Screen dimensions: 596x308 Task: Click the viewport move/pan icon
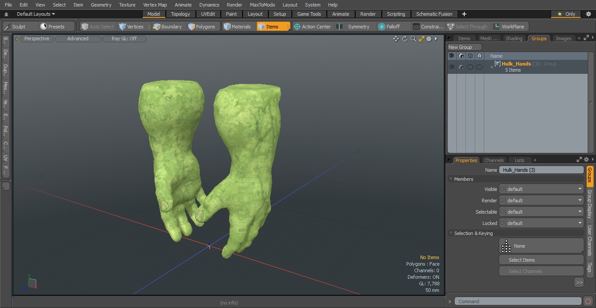click(x=396, y=39)
